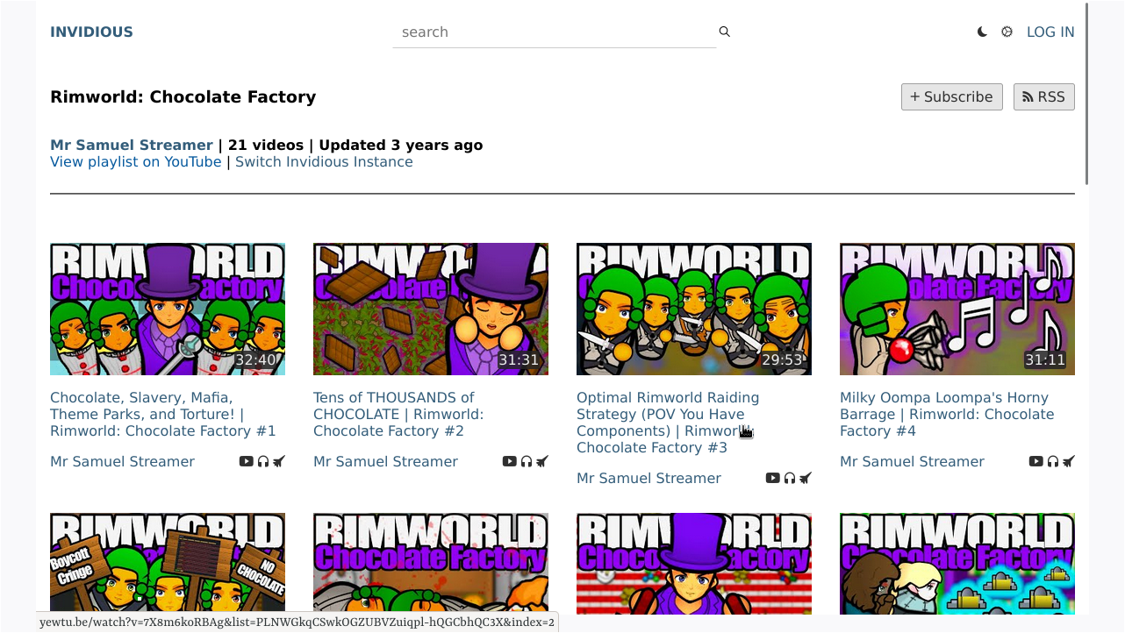Open the Chocolate Factory #4 video thumbnail
Image resolution: width=1125 pixels, height=633 pixels.
click(957, 309)
